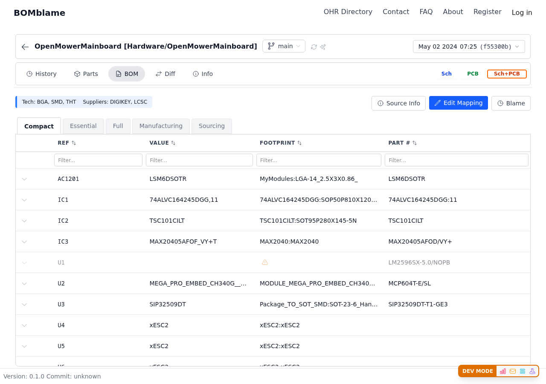Click the flask icon in dev mode bar
This screenshot has height=384, width=546.
point(532,371)
